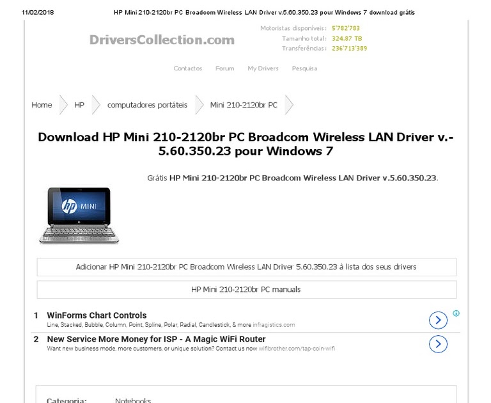The height and width of the screenshot is (403, 491).
Task: Navigate to Home breadcrumb
Action: pyautogui.click(x=42, y=105)
